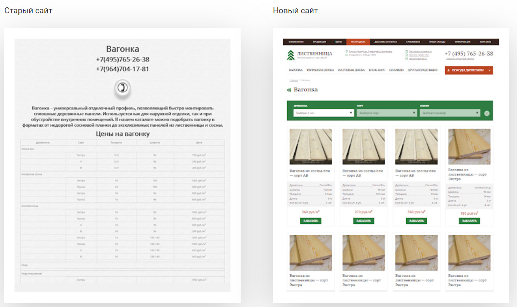Screen dimensions: 517x307
Task: Select Блок-хаус category
Action: pyautogui.click(x=377, y=70)
